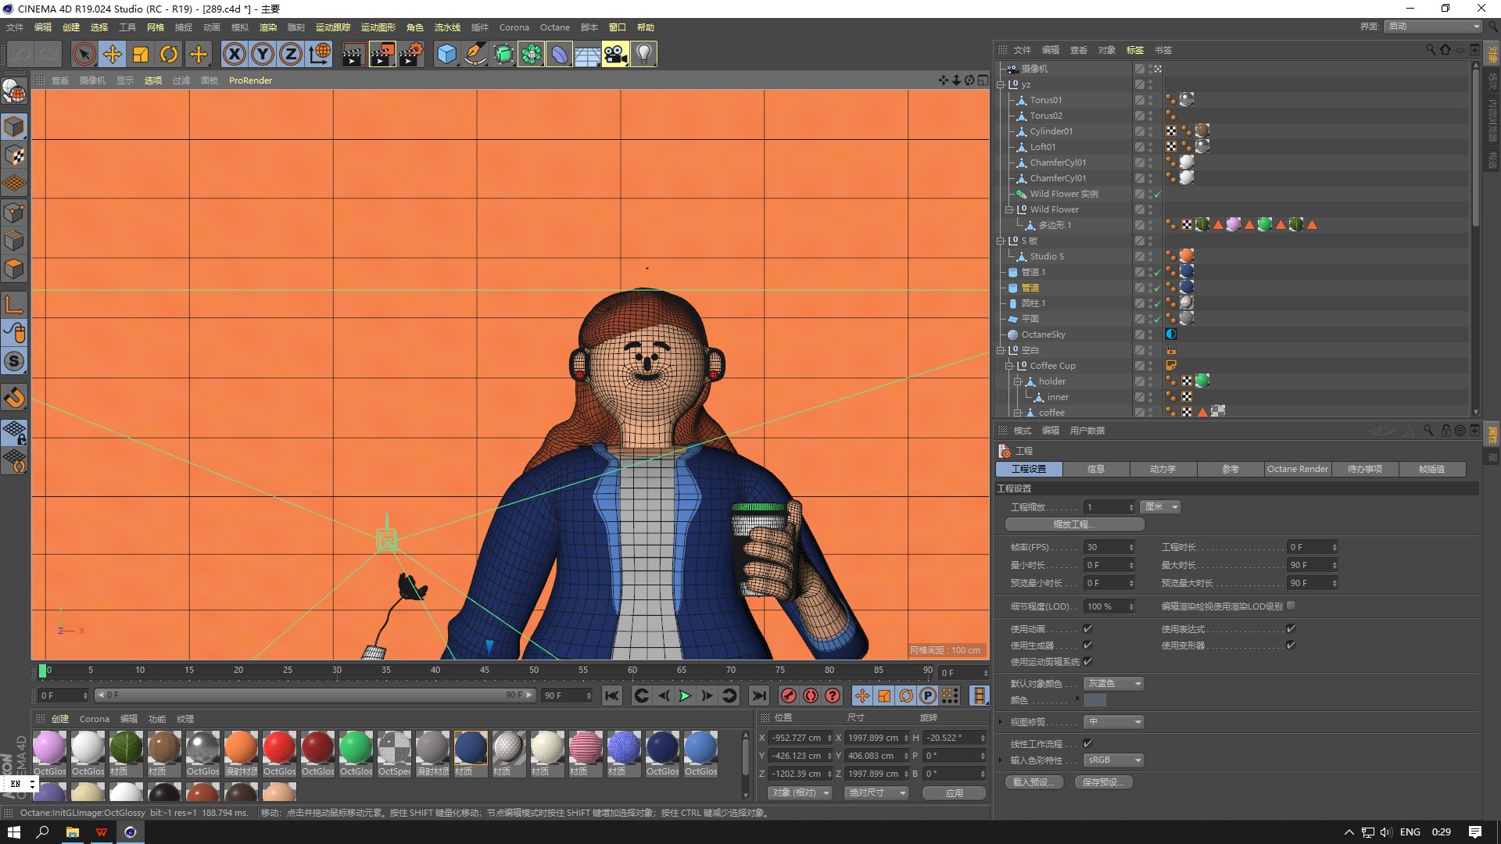Click the 缩放工程 button
The width and height of the screenshot is (1501, 844).
click(x=1074, y=524)
